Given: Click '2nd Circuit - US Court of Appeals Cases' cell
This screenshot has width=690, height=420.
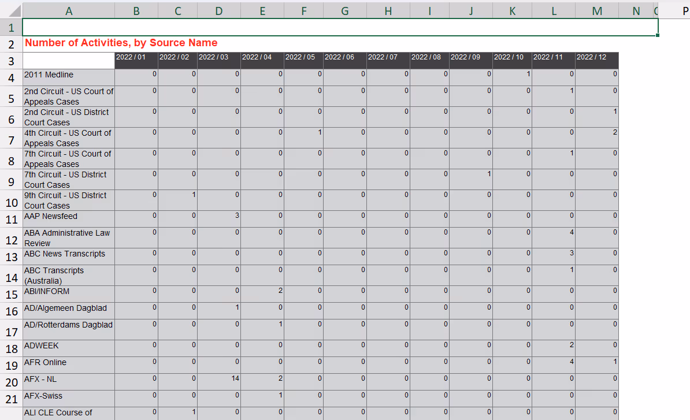Looking at the screenshot, I should tap(69, 96).
